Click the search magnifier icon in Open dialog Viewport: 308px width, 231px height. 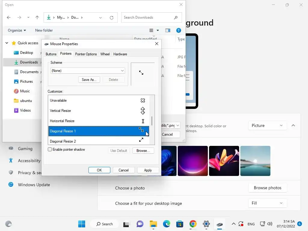click(176, 17)
